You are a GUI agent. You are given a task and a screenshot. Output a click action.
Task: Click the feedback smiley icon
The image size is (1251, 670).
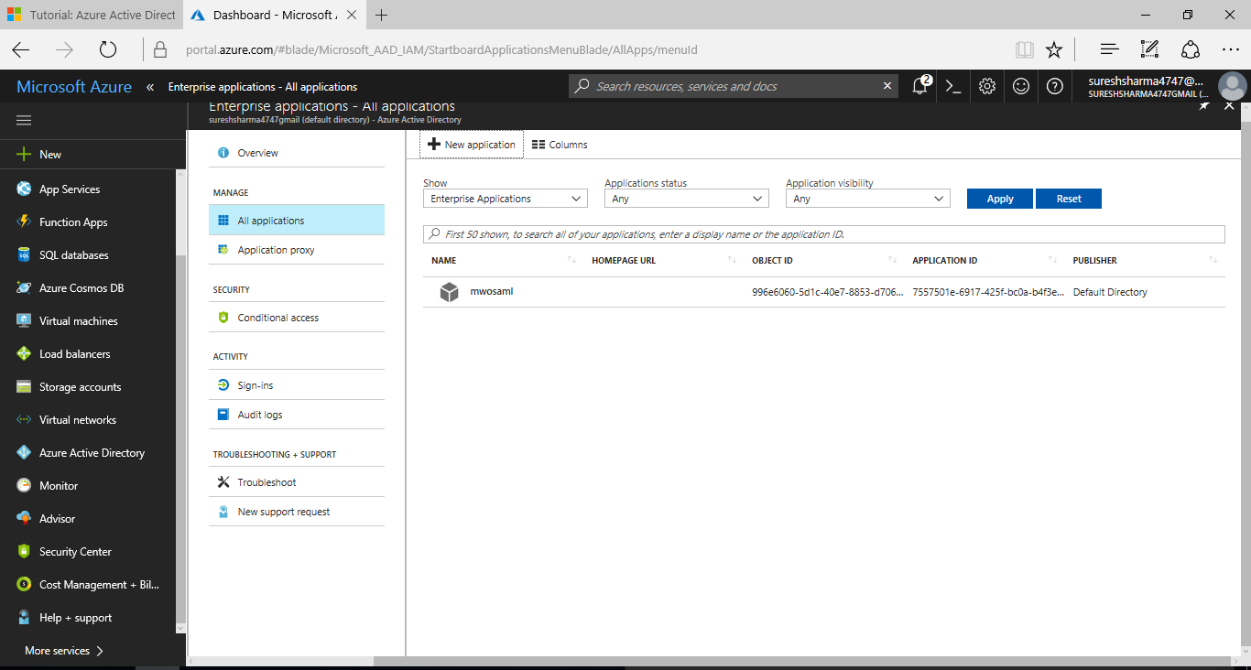[x=1020, y=85]
